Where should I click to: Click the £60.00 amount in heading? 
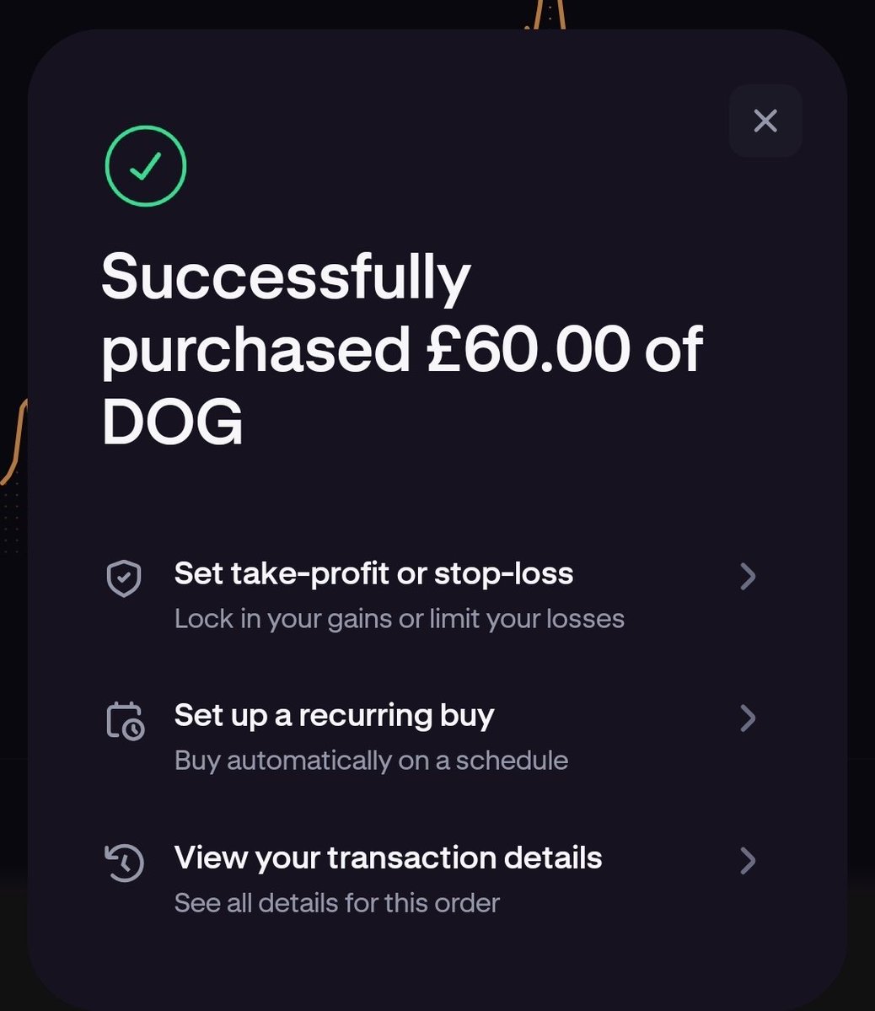coord(528,348)
